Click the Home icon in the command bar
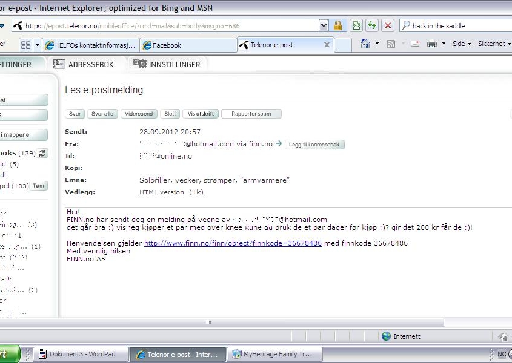512x363 pixels. [x=365, y=44]
